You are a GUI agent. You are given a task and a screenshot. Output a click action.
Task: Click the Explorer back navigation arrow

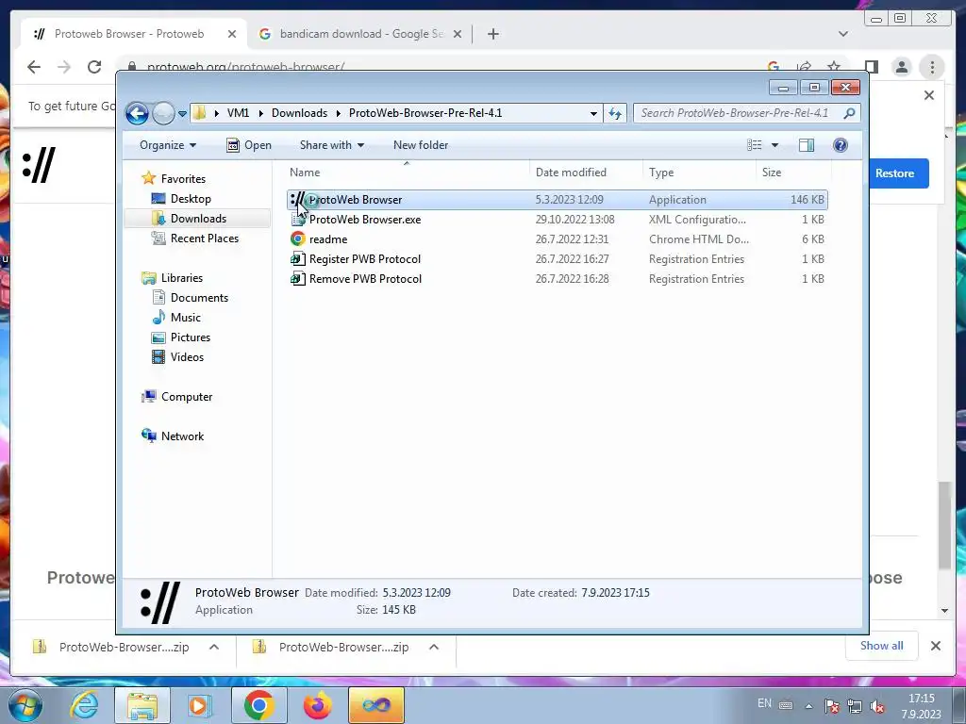pos(137,113)
